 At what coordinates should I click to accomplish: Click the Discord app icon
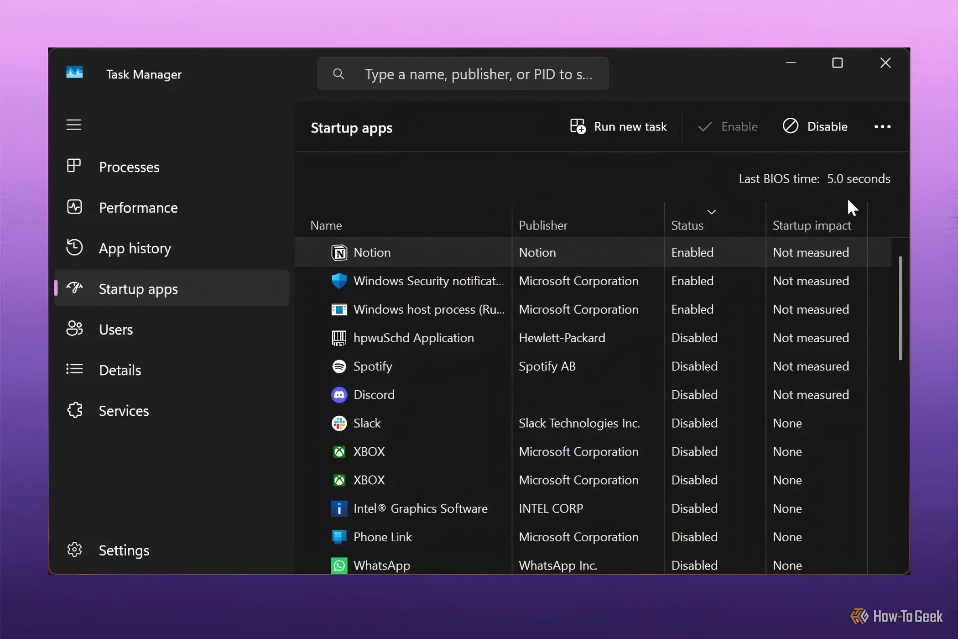tap(339, 395)
